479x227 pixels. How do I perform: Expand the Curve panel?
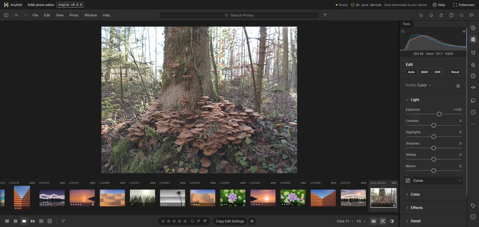click(433, 181)
